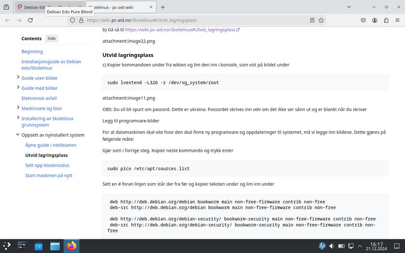Viewport: 405px width, 253px height.
Task: Bookmark this page with star icon
Action: tap(322, 20)
